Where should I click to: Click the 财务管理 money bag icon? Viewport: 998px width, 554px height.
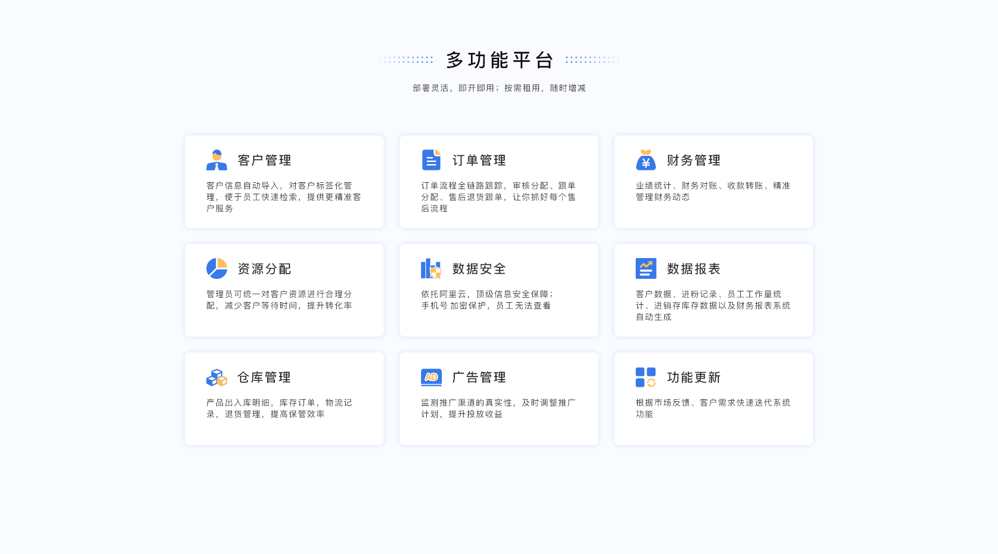646,160
